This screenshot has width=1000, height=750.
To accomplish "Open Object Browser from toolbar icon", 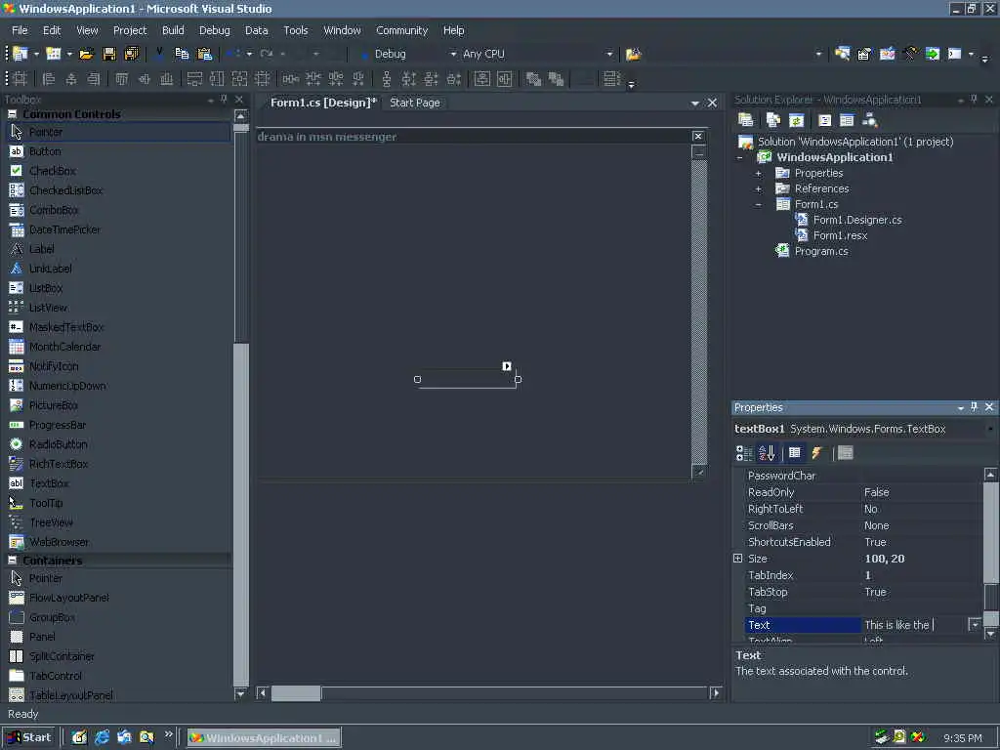I will (887, 55).
